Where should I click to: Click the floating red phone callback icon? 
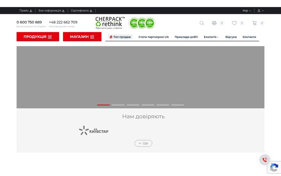[265, 160]
